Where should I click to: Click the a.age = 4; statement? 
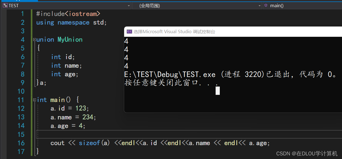[68, 126]
